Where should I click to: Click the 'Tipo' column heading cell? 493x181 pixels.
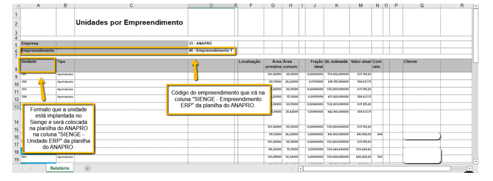pyautogui.click(x=65, y=66)
